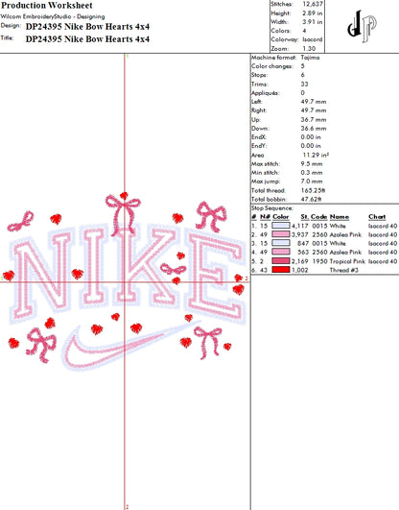Click the 'Code' column header

click(318, 217)
